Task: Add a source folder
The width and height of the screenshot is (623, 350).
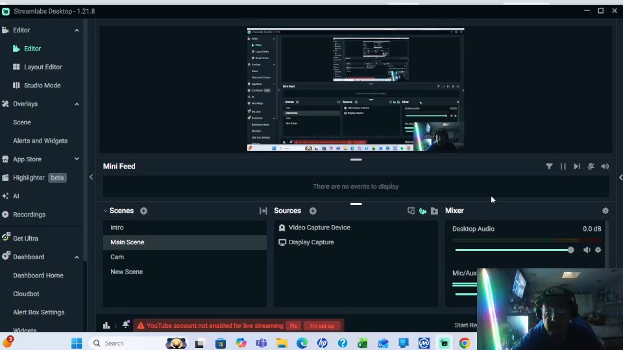Action: [x=434, y=211]
